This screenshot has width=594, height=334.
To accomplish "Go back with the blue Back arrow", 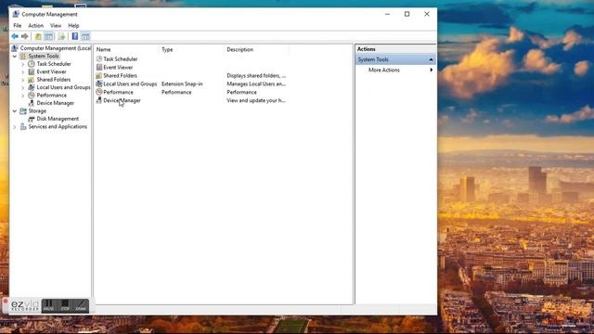I will (15, 36).
